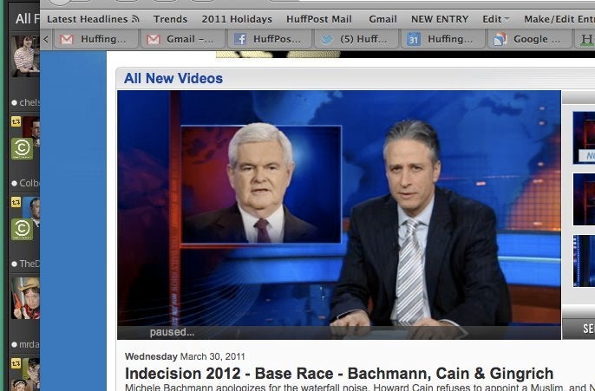Open the Trends bookmark
The height and width of the screenshot is (391, 595).
click(170, 19)
